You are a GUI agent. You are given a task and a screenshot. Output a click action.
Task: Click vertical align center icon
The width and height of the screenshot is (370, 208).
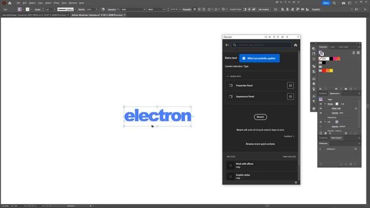point(302,9)
